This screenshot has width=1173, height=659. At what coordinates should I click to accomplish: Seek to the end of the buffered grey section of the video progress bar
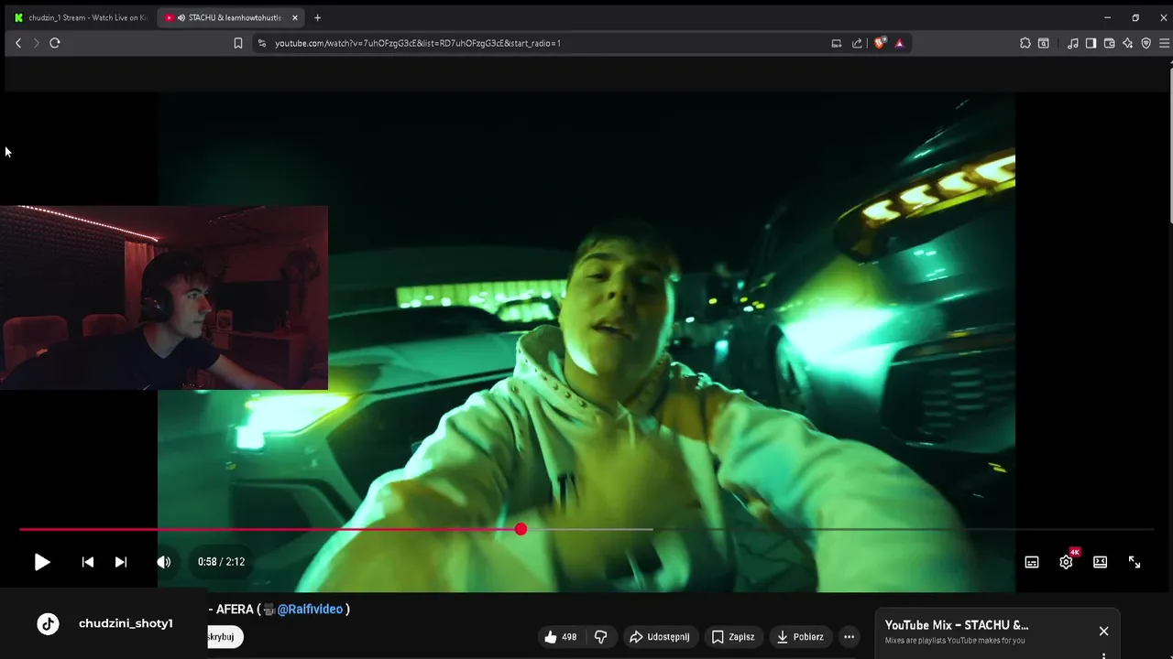(652, 529)
